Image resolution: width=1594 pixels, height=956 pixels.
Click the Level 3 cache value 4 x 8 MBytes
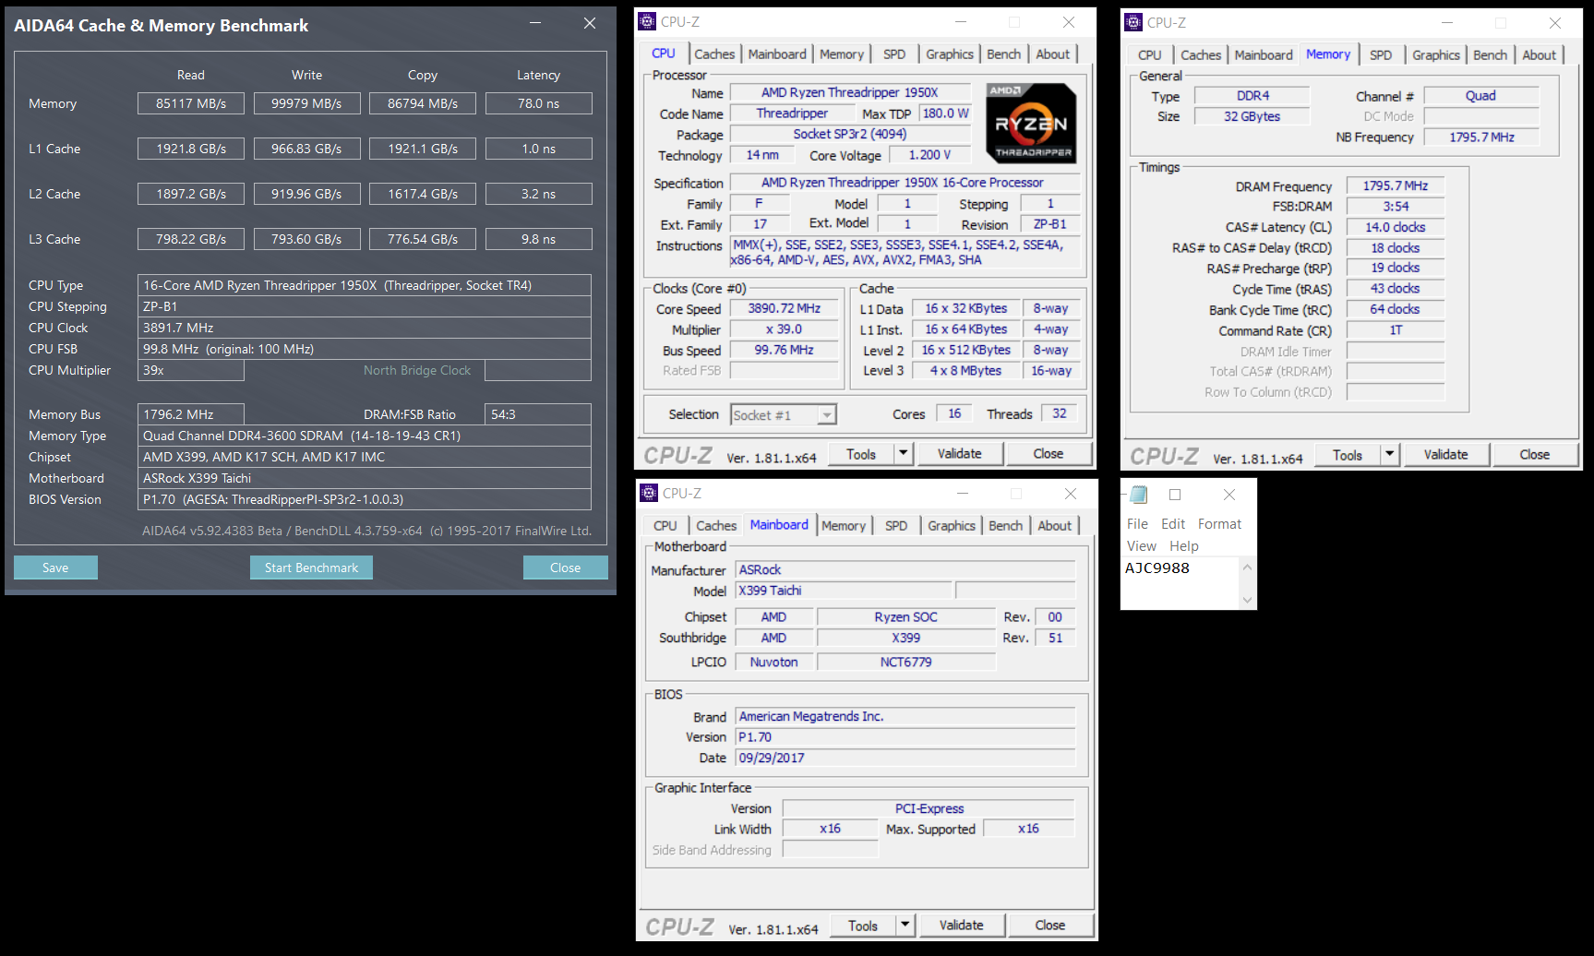965,370
